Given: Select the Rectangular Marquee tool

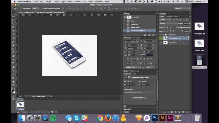Looking at the screenshot, I should pos(13,20).
